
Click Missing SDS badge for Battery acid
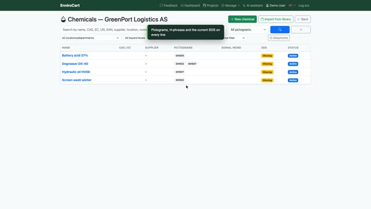pos(267,56)
